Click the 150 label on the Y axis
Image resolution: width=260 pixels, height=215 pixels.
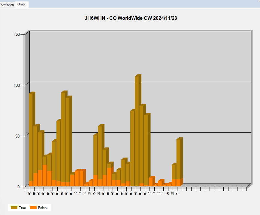click(17, 34)
